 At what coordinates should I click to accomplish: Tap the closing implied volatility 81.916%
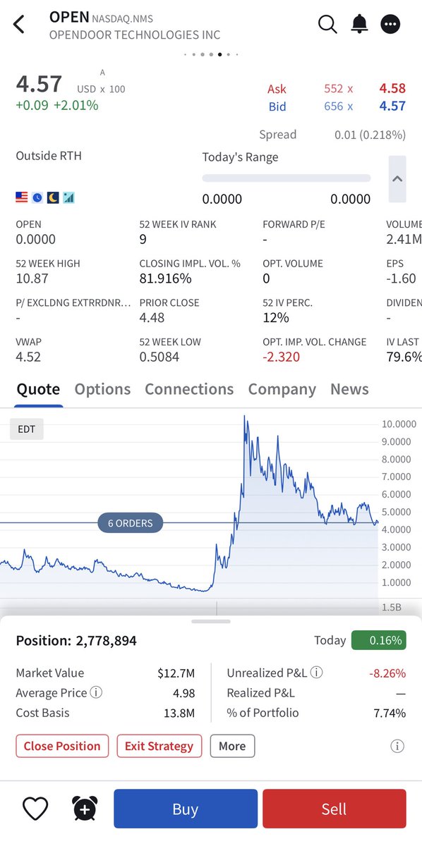(165, 278)
